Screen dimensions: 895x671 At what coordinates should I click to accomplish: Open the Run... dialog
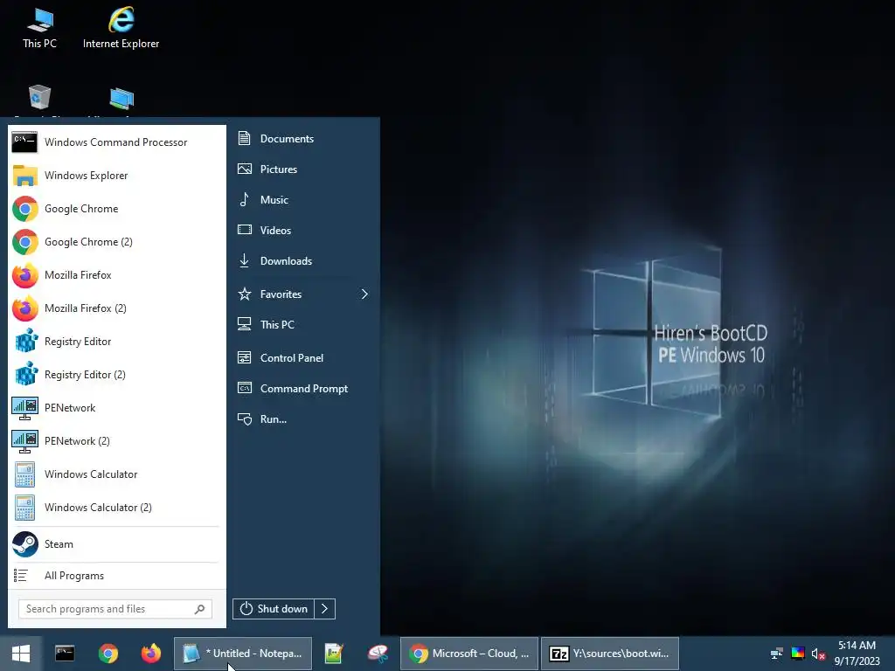pos(303,419)
